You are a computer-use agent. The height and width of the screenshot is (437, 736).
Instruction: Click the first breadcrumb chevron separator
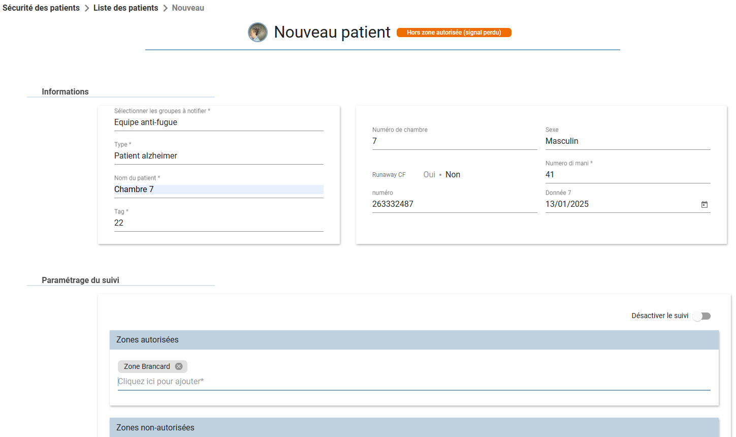click(x=87, y=8)
